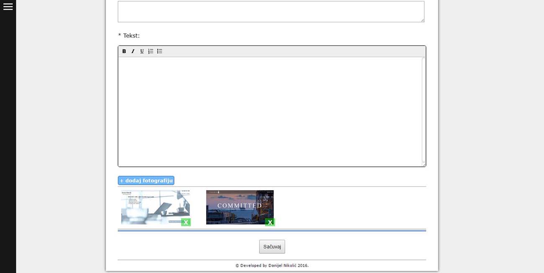Focus the Tekst rich text editing area
This screenshot has height=273, width=544.
tap(270, 112)
